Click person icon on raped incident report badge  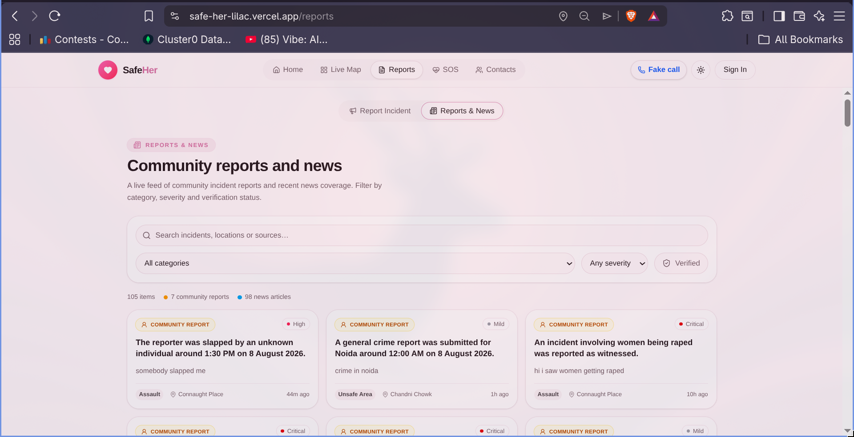(x=543, y=325)
